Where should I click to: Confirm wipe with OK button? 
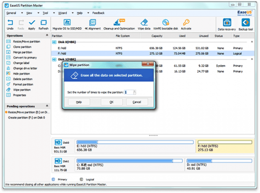[112, 102]
